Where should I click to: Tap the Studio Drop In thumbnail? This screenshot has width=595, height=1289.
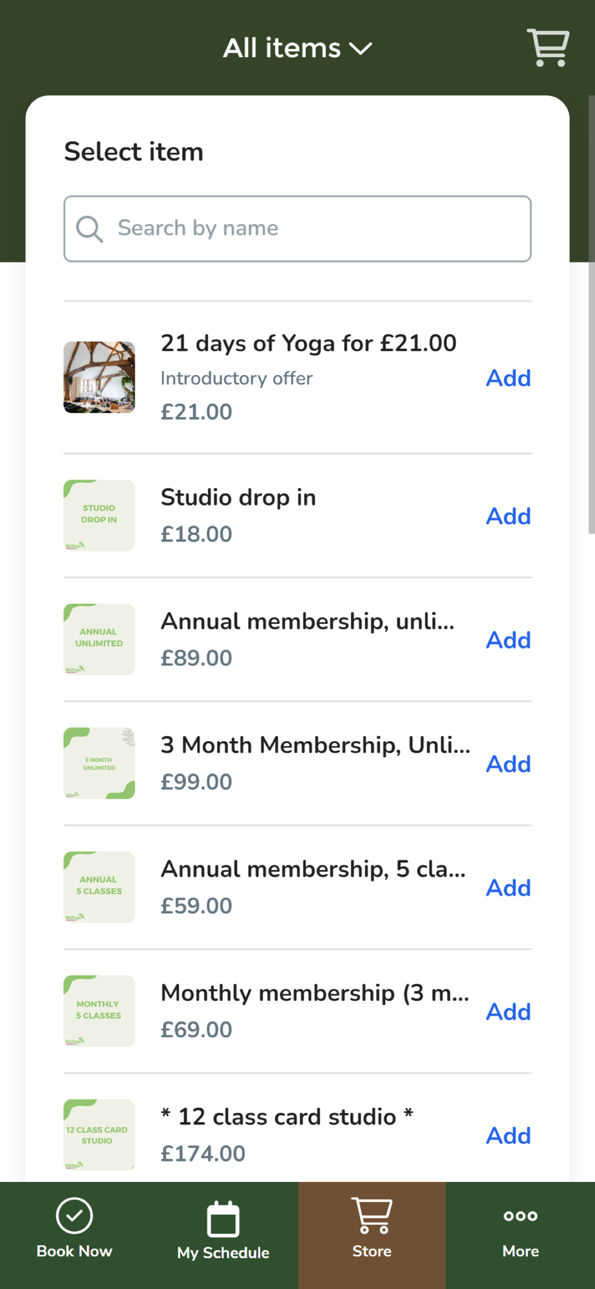coord(99,516)
